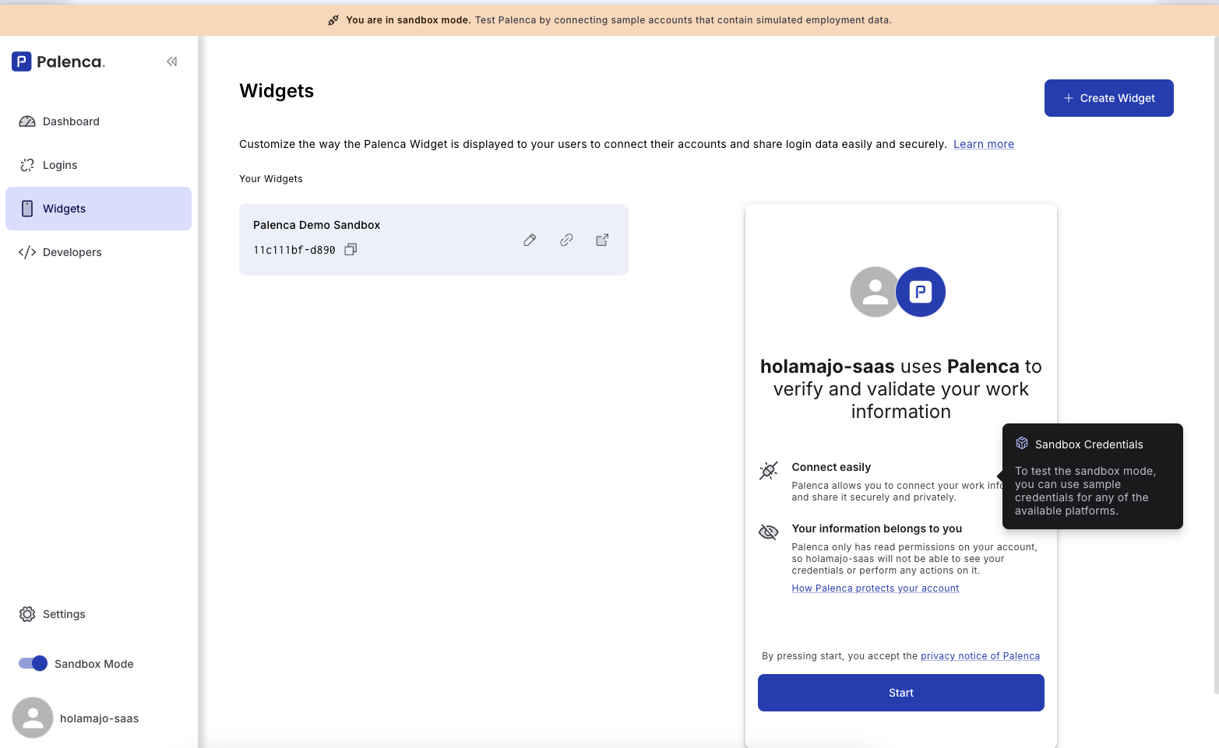Click Connect easily heading in preview
1219x748 pixels.
[831, 467]
